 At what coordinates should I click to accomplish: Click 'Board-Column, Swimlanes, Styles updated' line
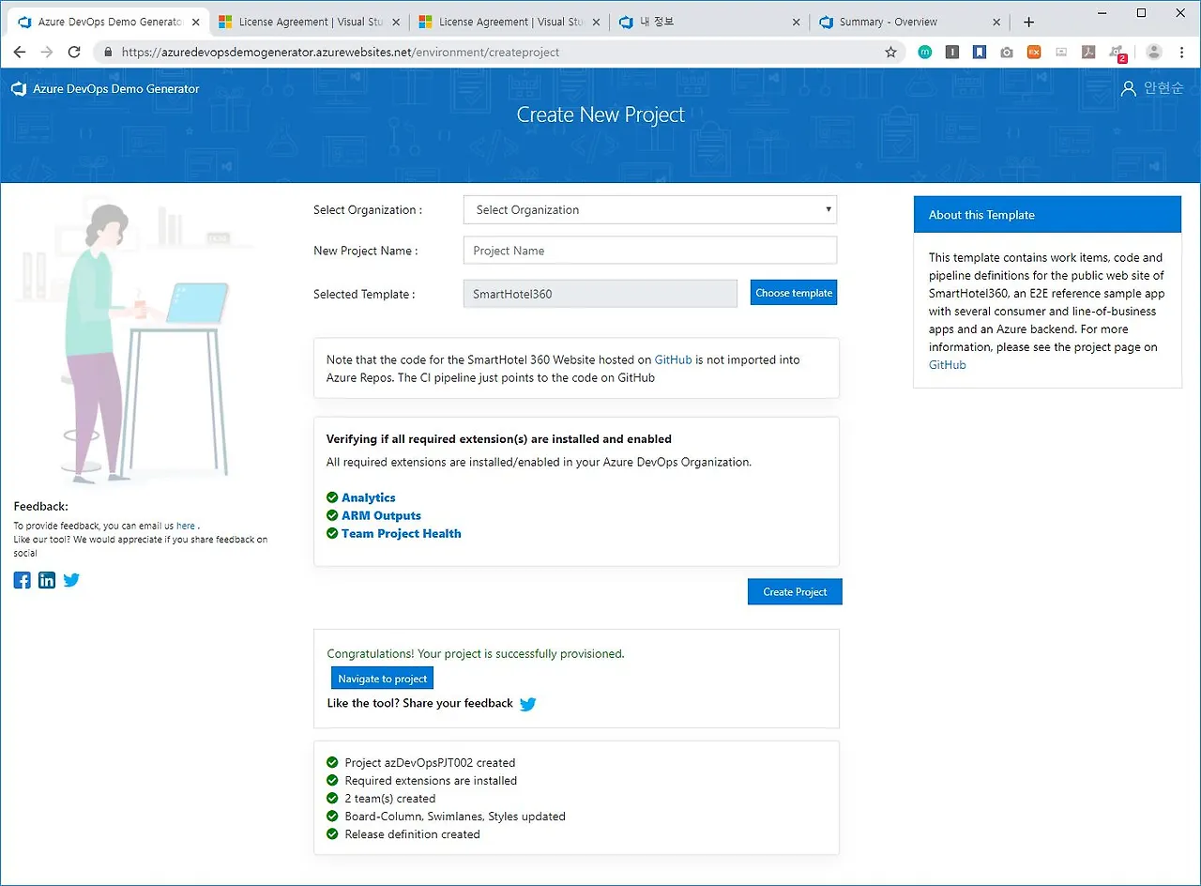455,817
